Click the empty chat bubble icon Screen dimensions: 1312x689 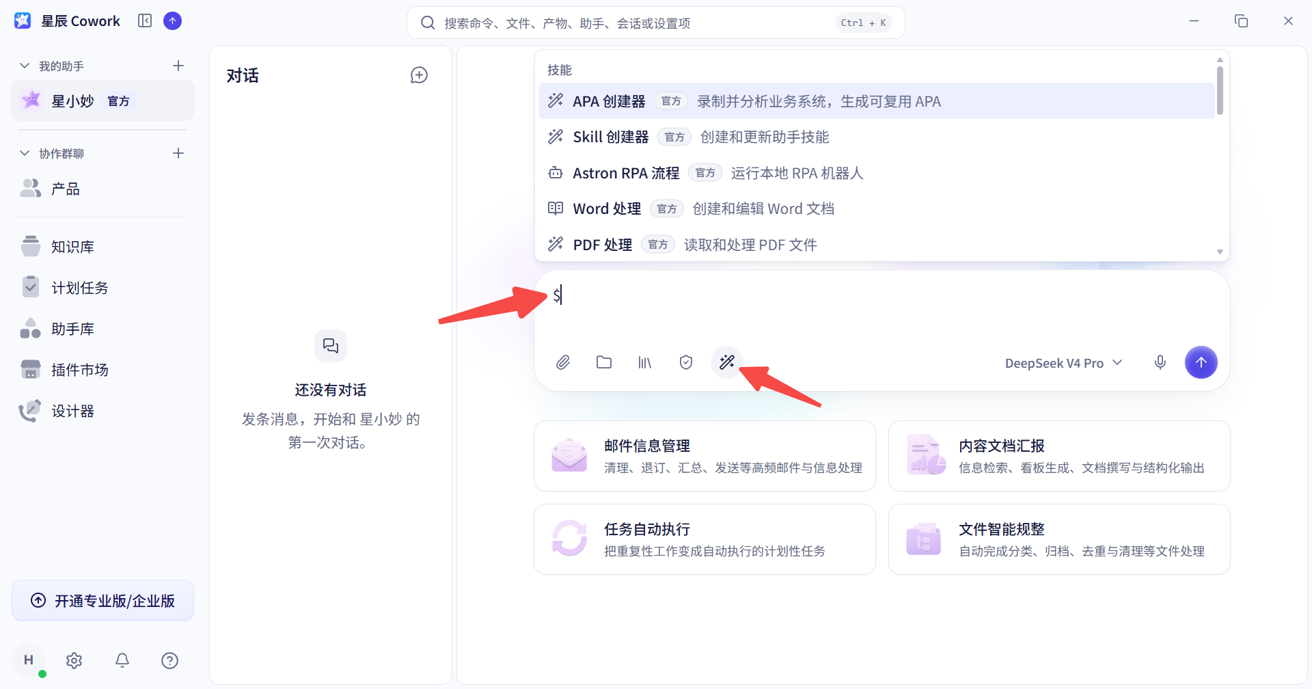pos(331,346)
